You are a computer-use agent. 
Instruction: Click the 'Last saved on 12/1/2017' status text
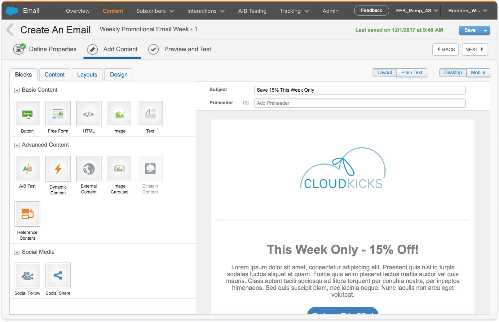click(x=399, y=30)
